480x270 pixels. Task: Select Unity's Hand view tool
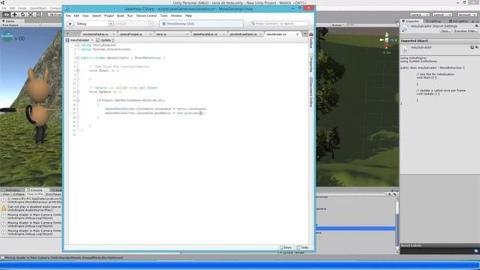click(6, 14)
